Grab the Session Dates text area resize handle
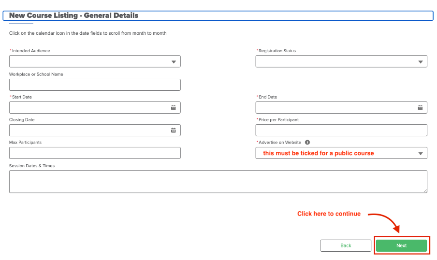This screenshot has height=260, width=437. point(425,191)
